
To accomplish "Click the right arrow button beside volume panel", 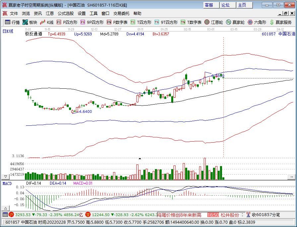I will (x=291, y=177).
